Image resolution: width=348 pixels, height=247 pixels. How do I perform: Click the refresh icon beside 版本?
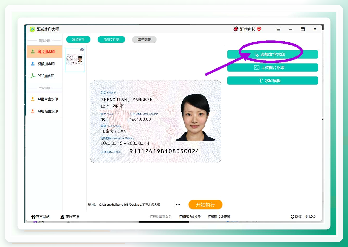click(x=292, y=217)
